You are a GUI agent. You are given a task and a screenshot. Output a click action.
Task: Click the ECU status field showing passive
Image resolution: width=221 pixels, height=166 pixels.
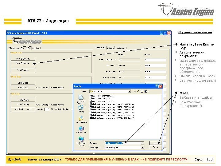coord(129,65)
